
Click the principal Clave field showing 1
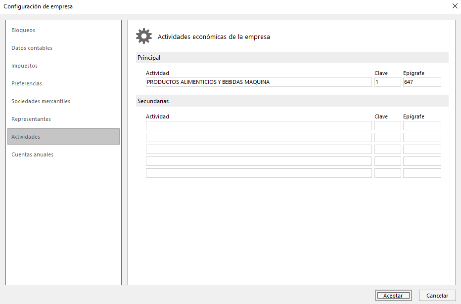point(387,82)
